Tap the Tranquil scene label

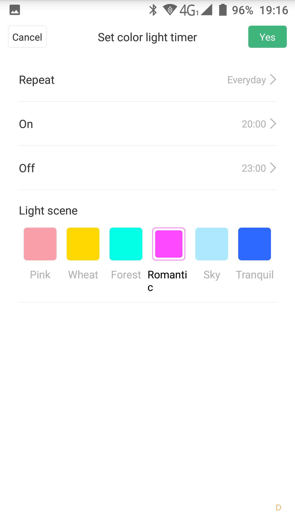click(x=255, y=275)
